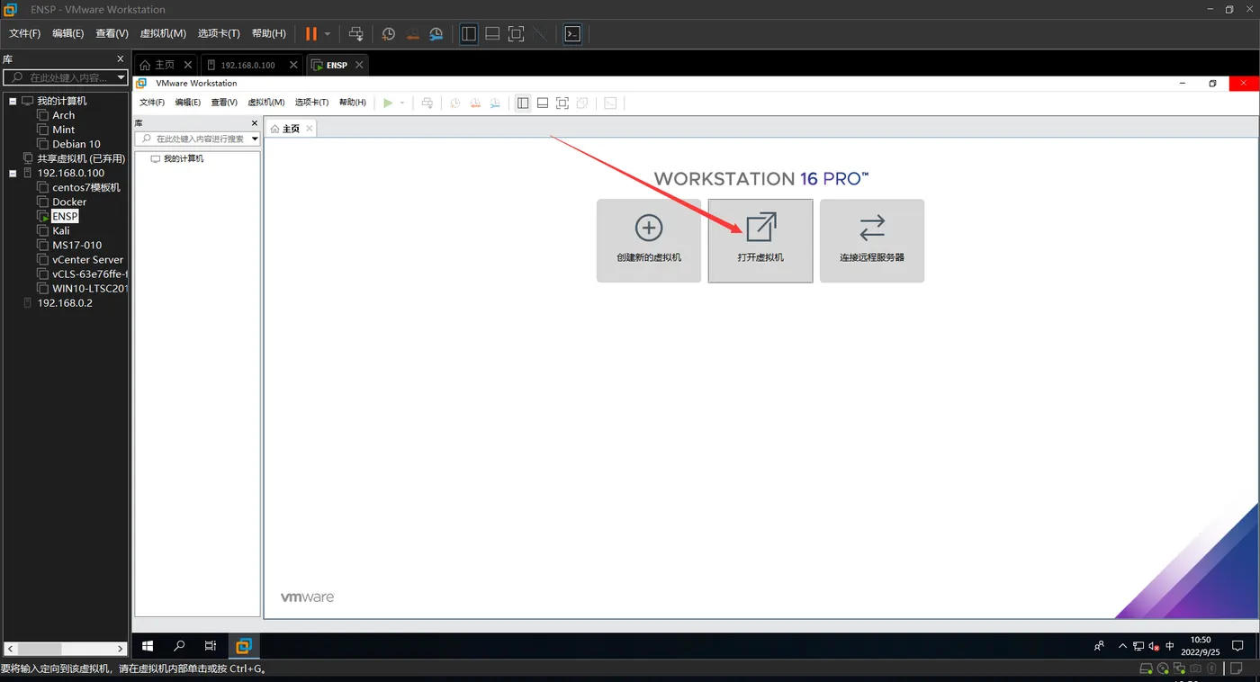Image resolution: width=1260 pixels, height=682 pixels.
Task: Open snapshot manager from outer toolbar
Action: [x=436, y=34]
